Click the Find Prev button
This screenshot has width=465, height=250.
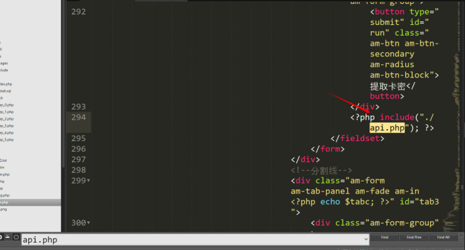(x=414, y=237)
